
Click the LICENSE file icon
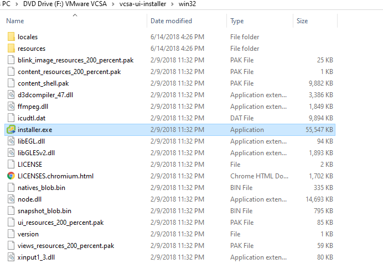tap(11, 164)
